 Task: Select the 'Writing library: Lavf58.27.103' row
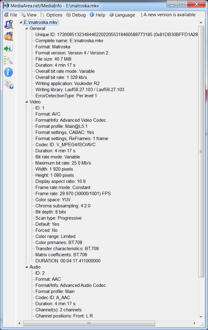[x=80, y=89]
